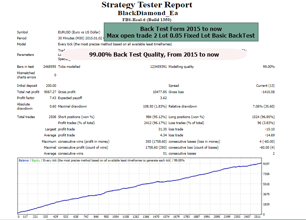This screenshot has width=306, height=220.
Task: Click the chart y-axis label 5518
Action: pos(266,184)
